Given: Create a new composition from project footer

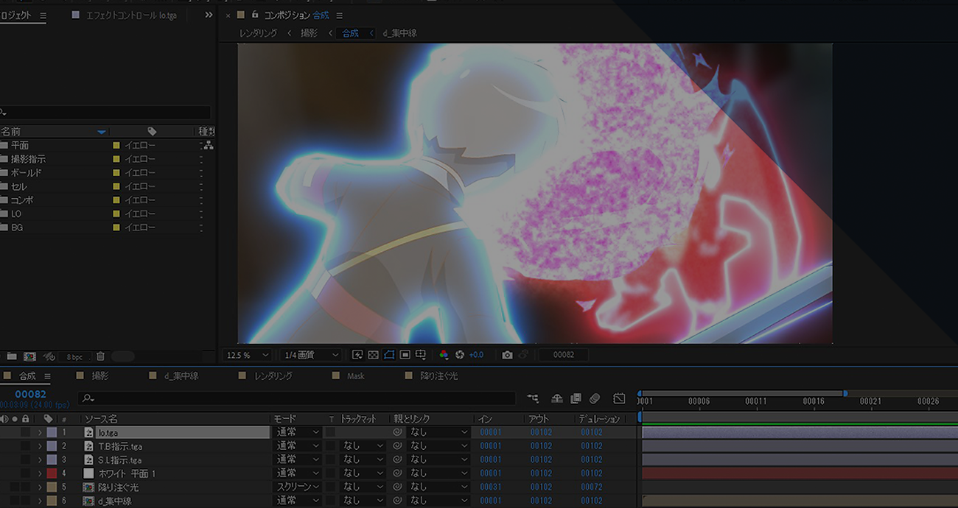Looking at the screenshot, I should [x=29, y=356].
